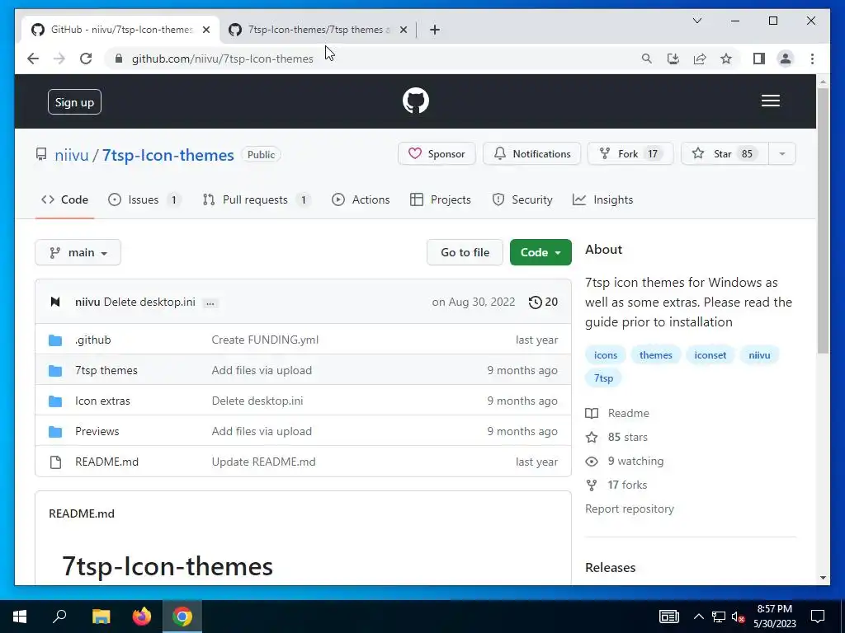Viewport: 845px width, 633px height.
Task: Click the install app icon in address bar
Action: click(x=673, y=59)
